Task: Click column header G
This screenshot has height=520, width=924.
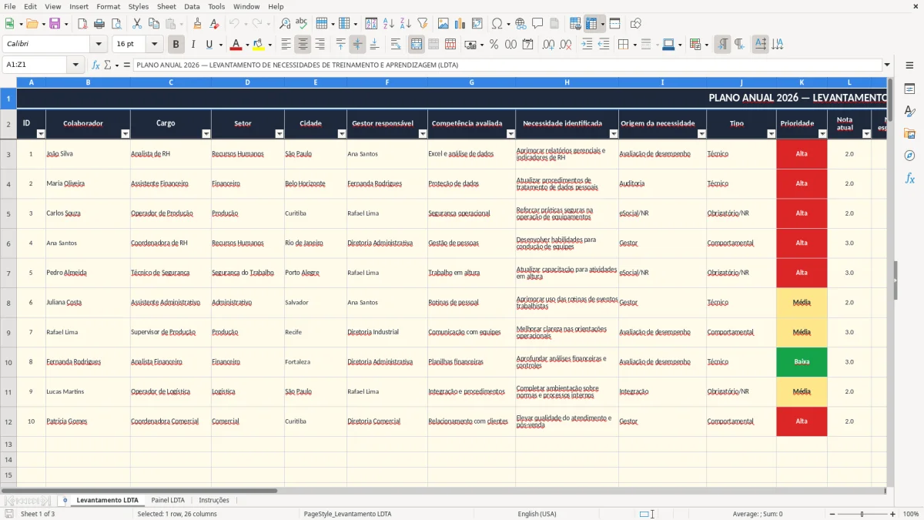Action: click(x=471, y=82)
